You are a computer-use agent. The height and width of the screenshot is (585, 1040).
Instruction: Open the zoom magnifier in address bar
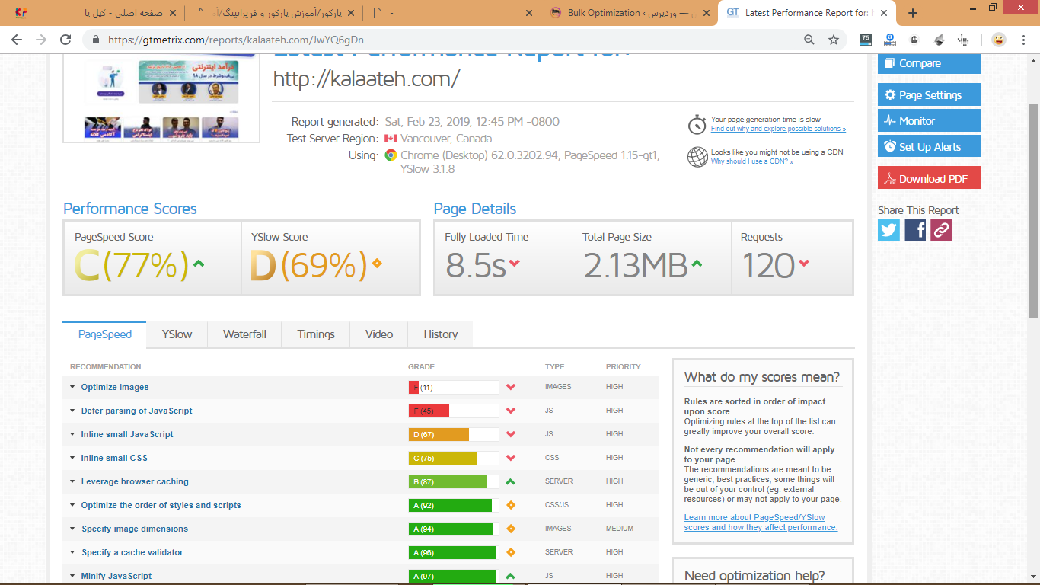[809, 40]
